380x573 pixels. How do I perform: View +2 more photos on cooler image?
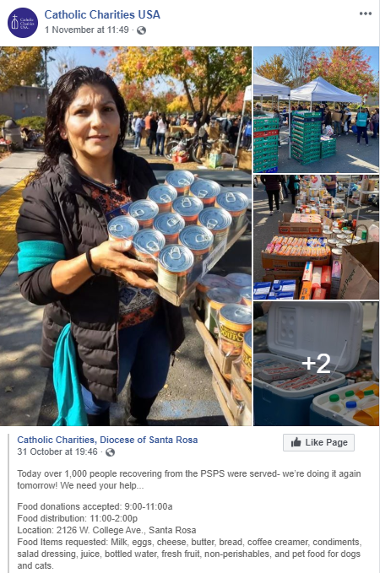(316, 364)
